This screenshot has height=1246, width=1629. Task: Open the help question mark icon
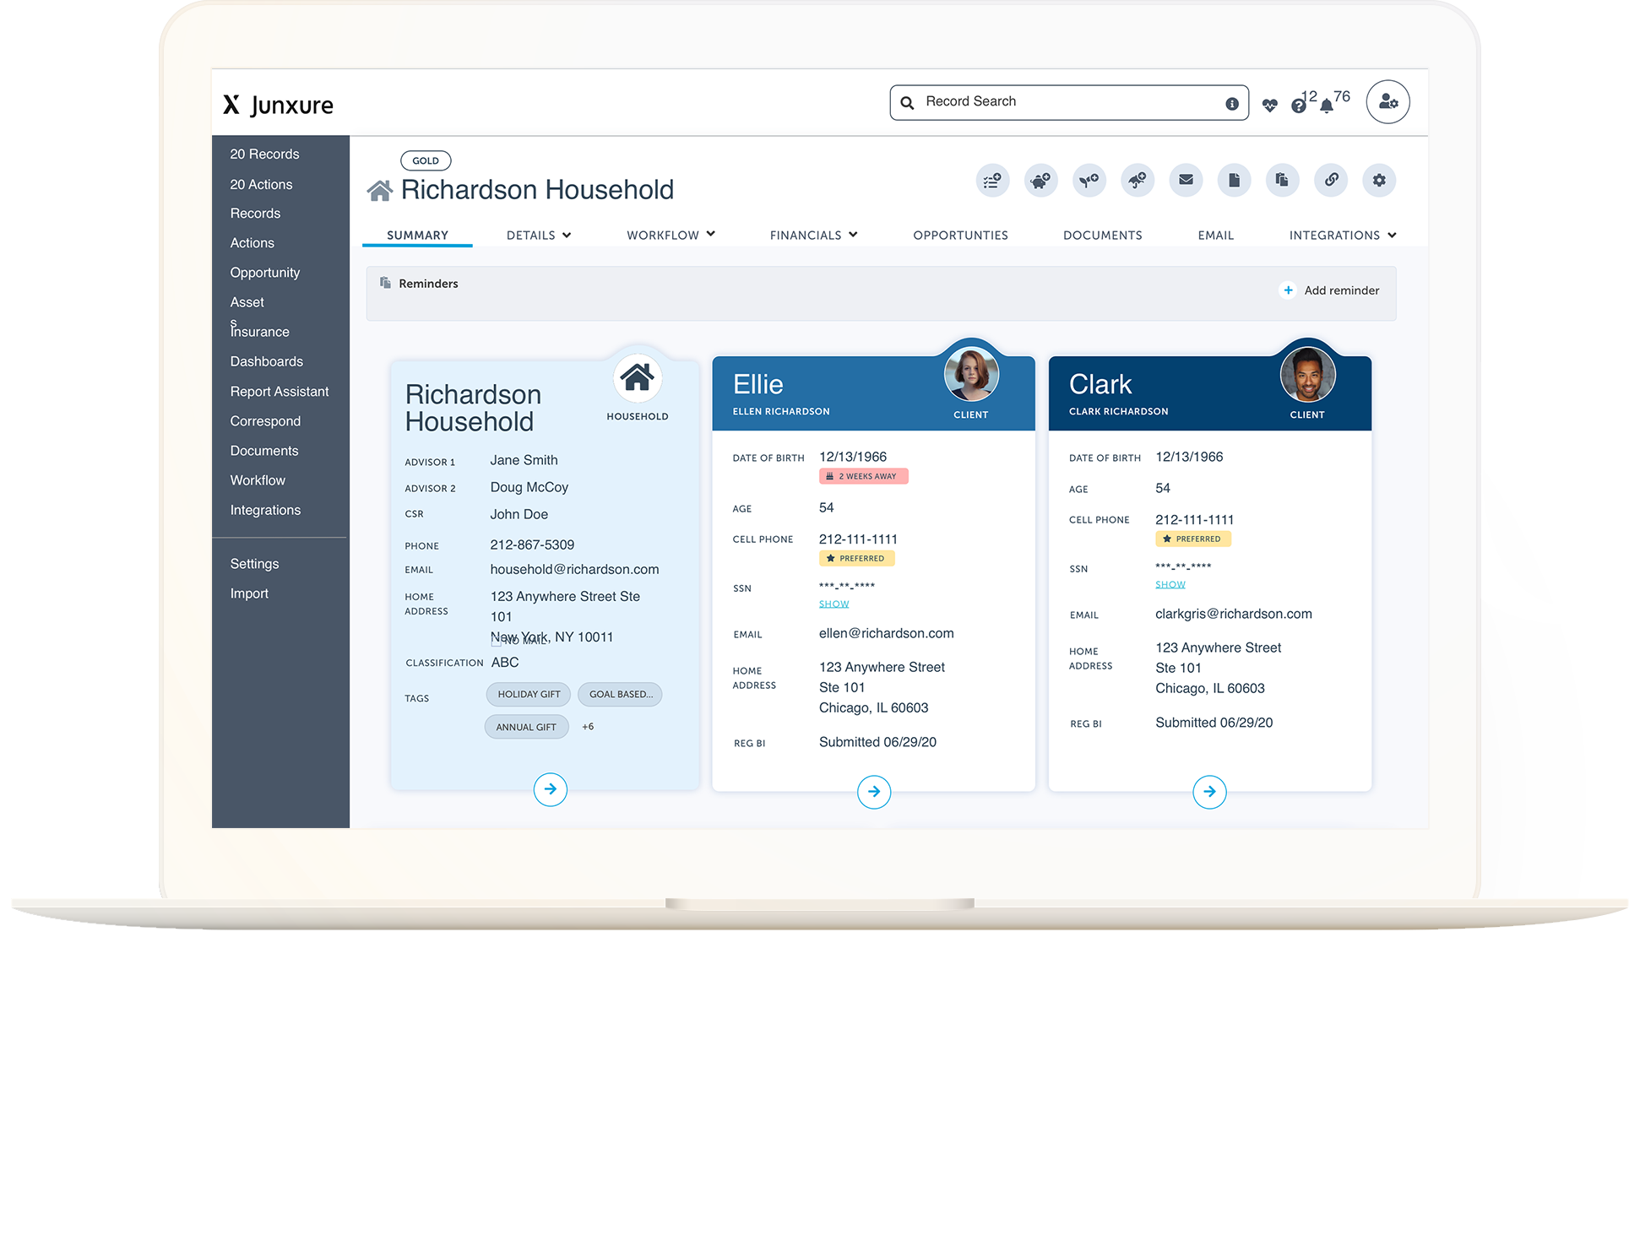tap(1299, 104)
